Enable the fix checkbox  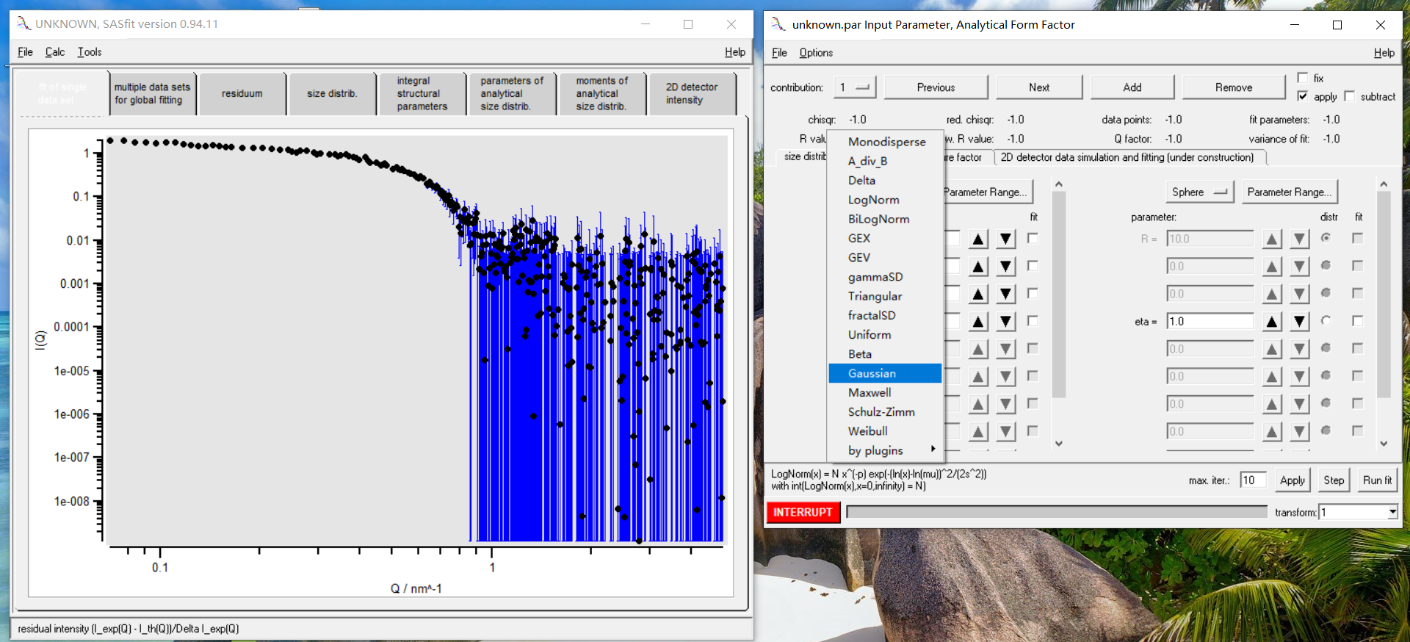[x=1303, y=78]
